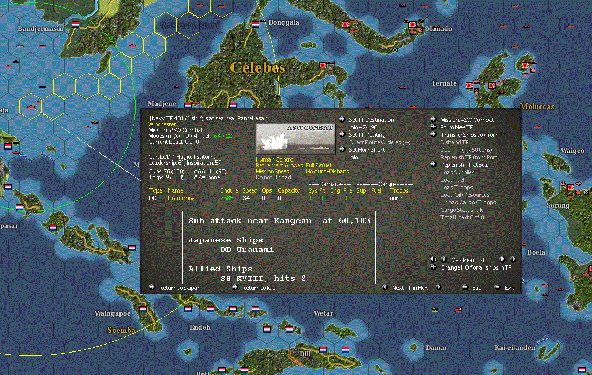Select the Japanese base flag near Sorong
592x375 pixels.
(x=570, y=187)
